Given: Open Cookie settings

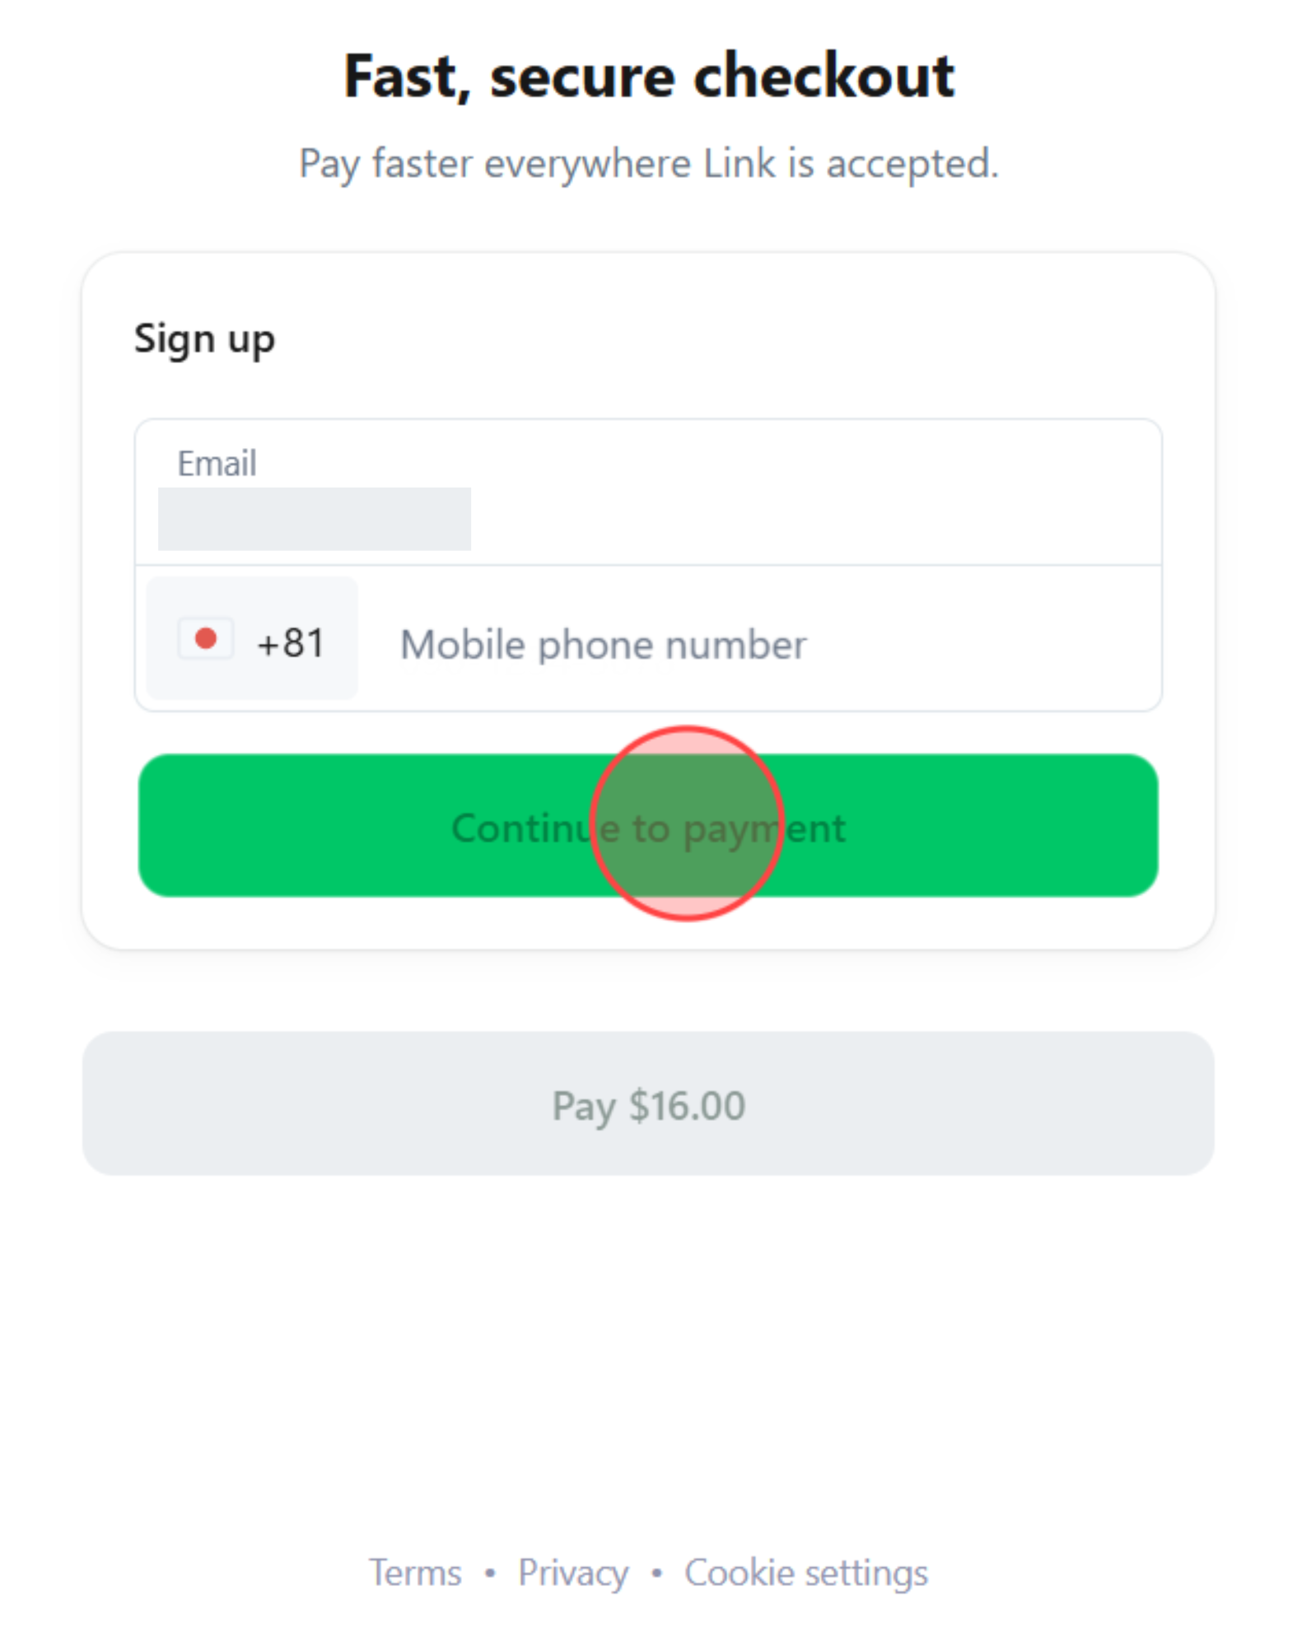Looking at the screenshot, I should tap(807, 1571).
